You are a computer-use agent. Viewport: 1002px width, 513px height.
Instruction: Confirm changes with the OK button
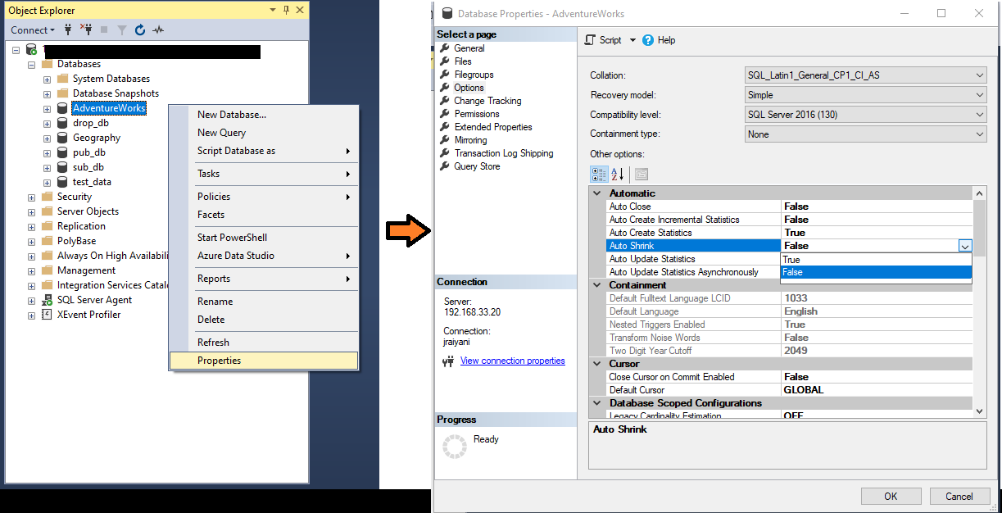[x=891, y=496]
